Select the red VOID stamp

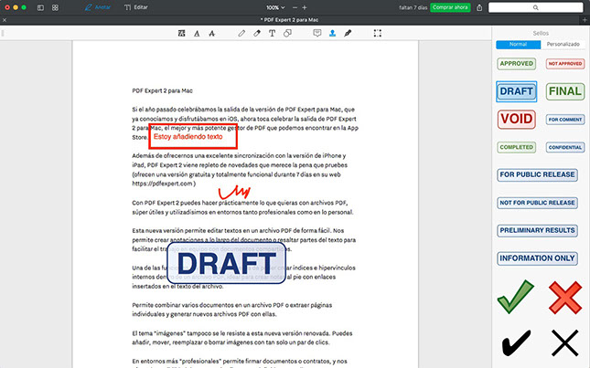click(516, 119)
